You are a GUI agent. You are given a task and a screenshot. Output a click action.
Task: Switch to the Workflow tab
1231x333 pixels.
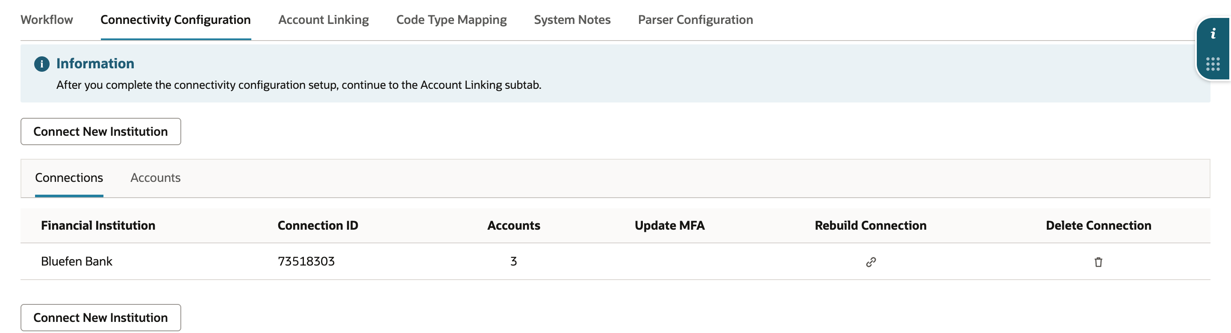pos(47,20)
